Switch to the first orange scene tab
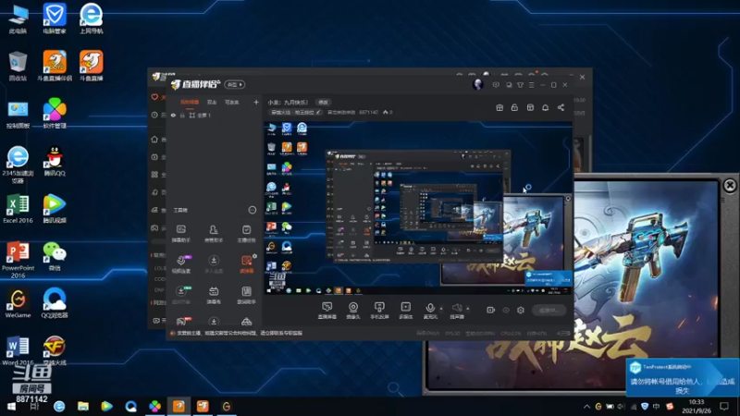740x416 pixels. (190, 102)
